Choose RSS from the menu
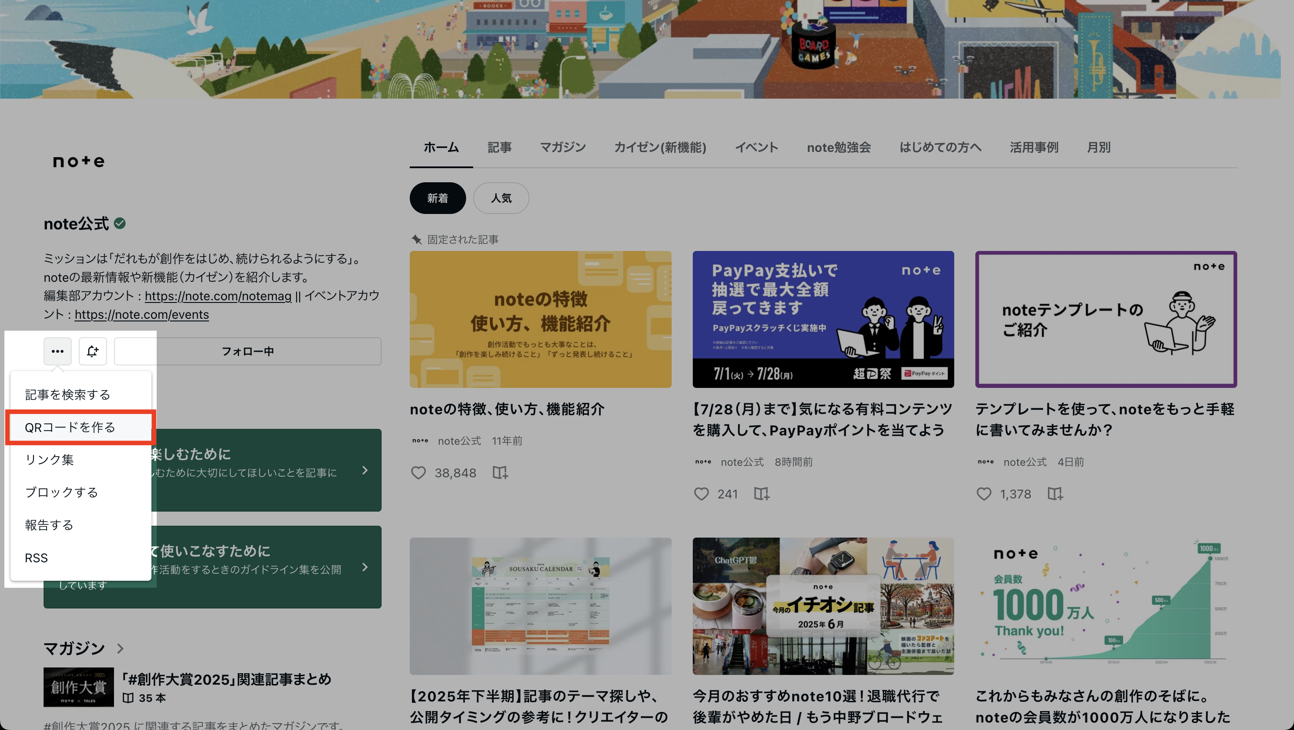This screenshot has height=730, width=1294. [81, 558]
